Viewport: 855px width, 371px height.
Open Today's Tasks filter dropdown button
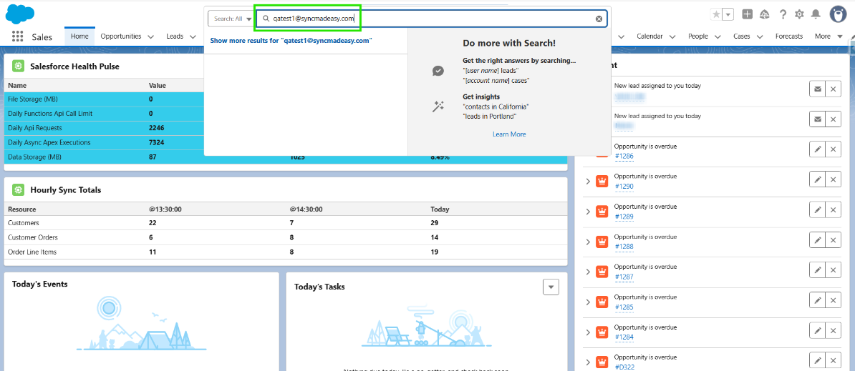click(x=551, y=287)
